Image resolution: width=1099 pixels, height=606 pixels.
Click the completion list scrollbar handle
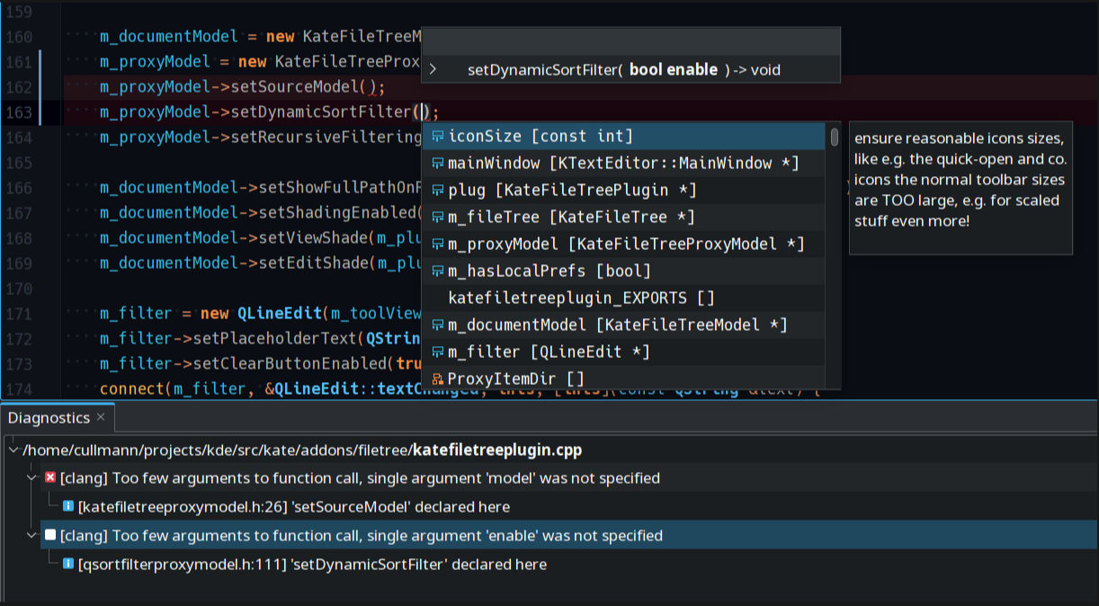click(x=835, y=137)
